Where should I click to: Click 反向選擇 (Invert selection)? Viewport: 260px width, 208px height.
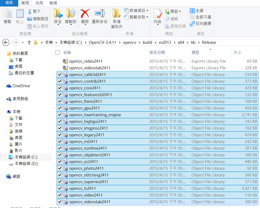click(200, 24)
